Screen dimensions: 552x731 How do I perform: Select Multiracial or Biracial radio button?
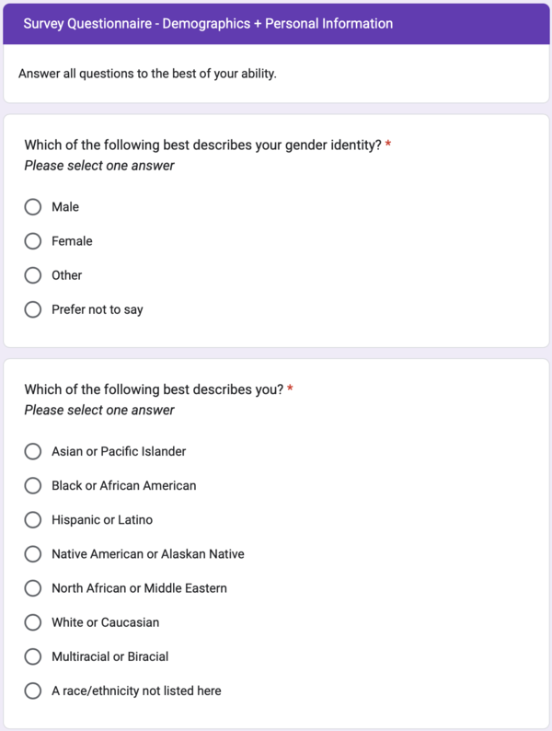33,656
